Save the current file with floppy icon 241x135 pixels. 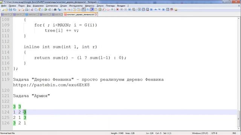click(x=10, y=9)
